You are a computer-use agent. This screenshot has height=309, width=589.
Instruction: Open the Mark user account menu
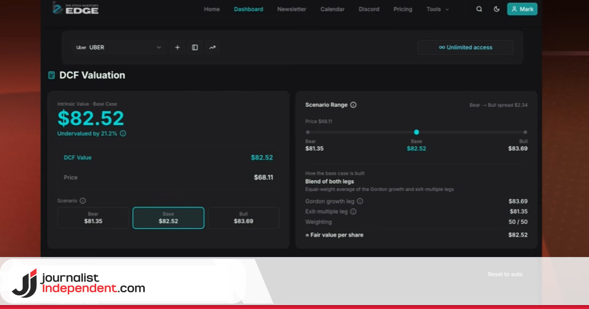pyautogui.click(x=522, y=9)
